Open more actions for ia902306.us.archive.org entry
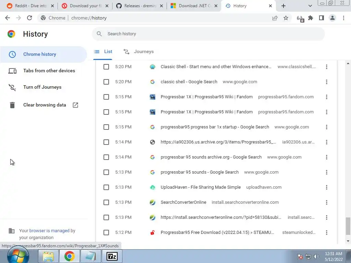This screenshot has height=263, width=351. (327, 142)
